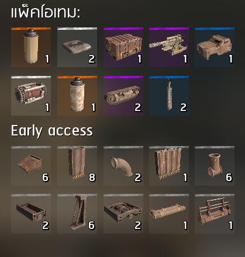
Task: Choose the wide corrugated wall panel
Action: tap(169, 166)
